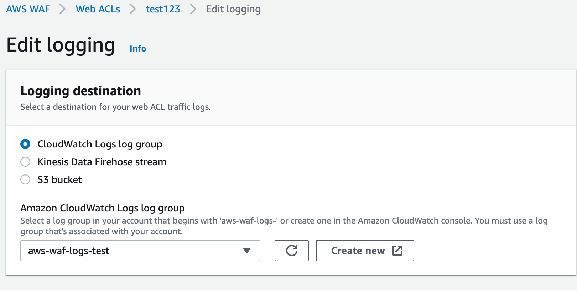Click the breadcrumb chevron after AWS WAF
Screen dimensions: 577x290
(62, 9)
